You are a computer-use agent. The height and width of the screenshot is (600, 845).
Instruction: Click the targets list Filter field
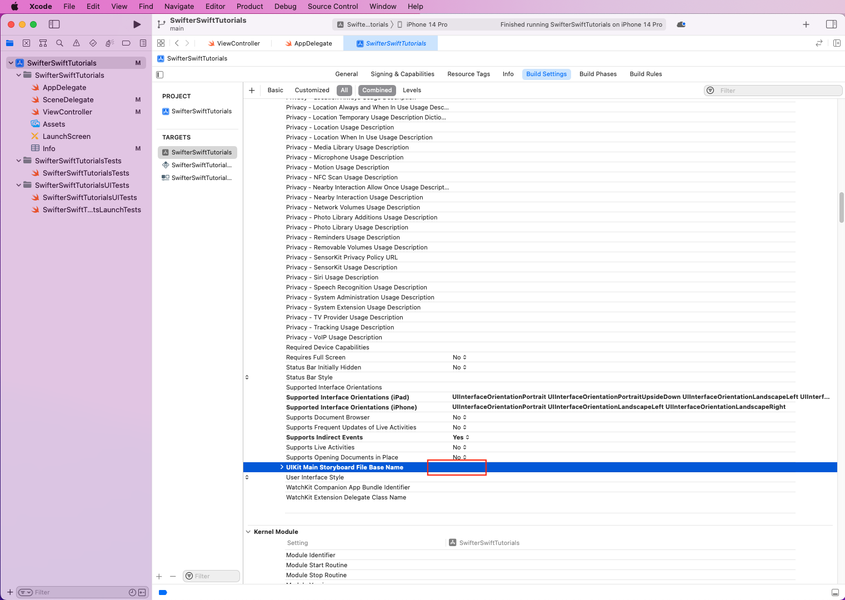coord(212,576)
